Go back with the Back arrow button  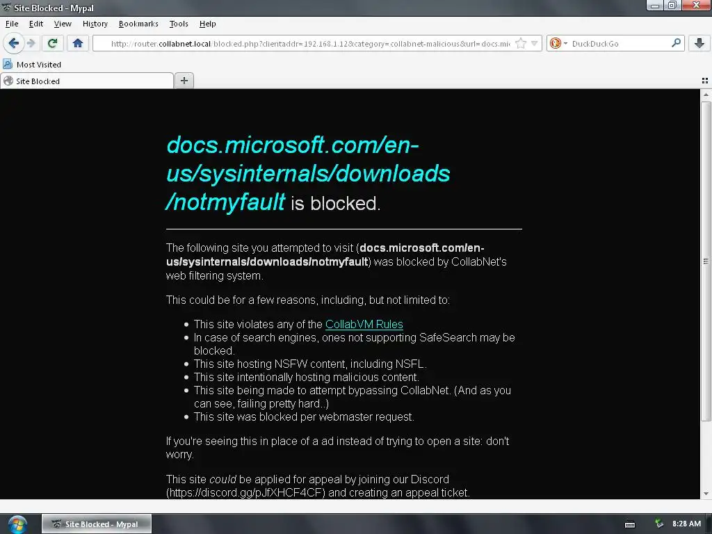(13, 43)
